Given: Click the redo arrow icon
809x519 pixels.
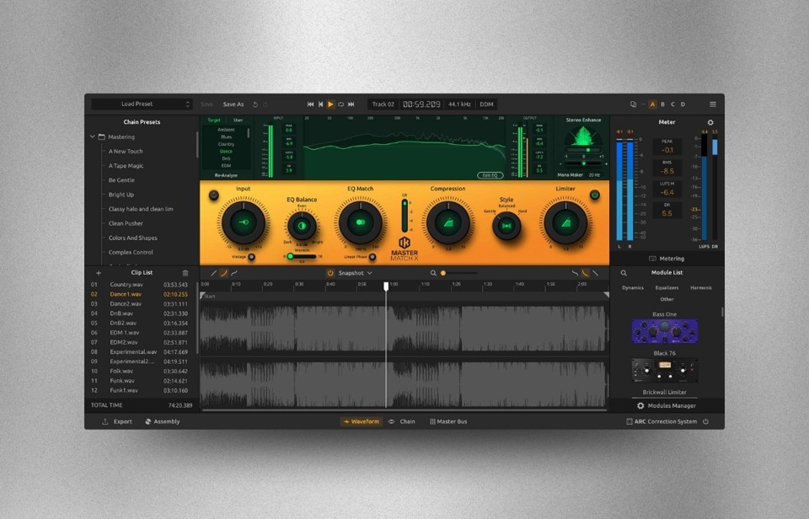Looking at the screenshot, I should click(x=265, y=104).
